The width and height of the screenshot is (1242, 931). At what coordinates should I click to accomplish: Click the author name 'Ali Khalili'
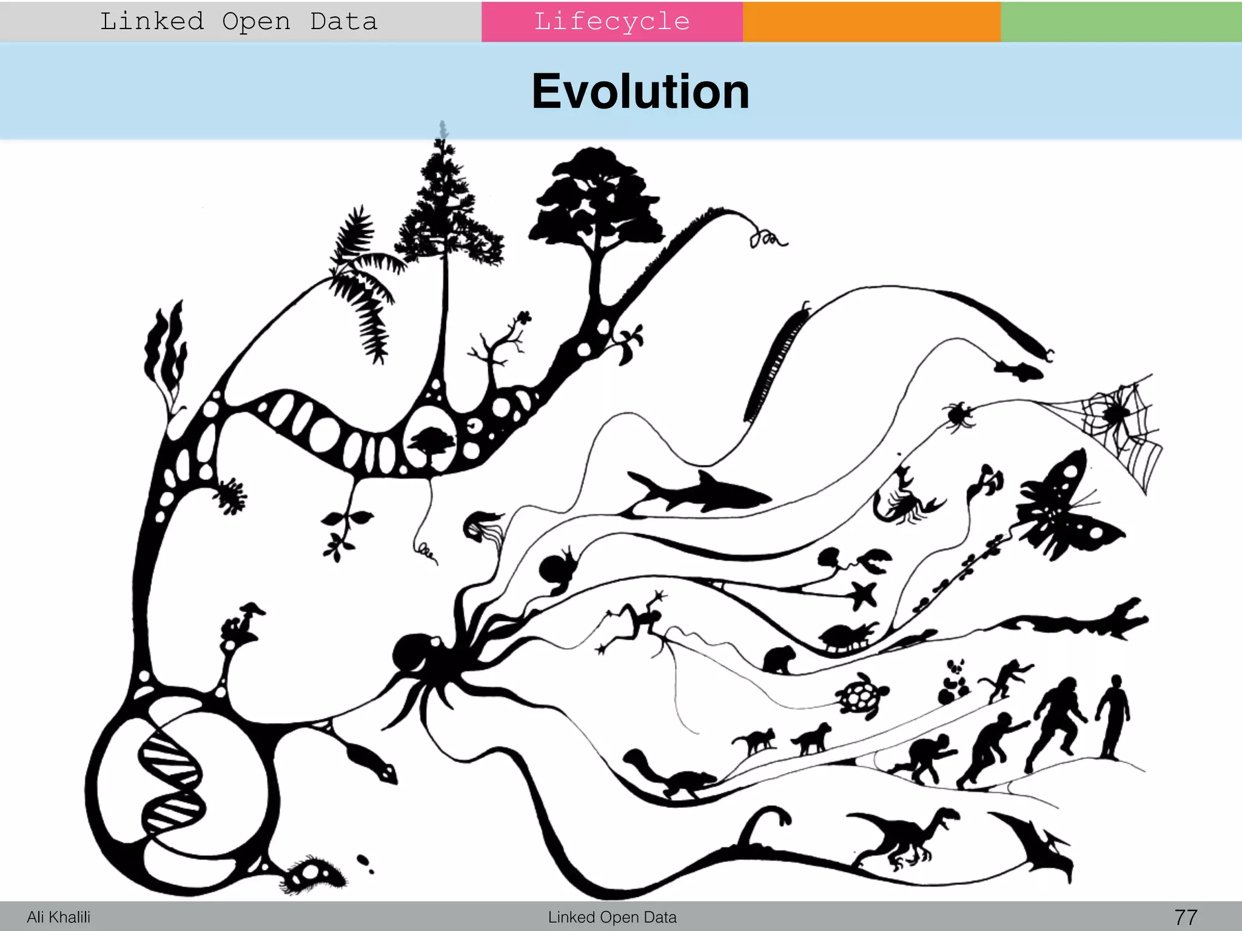(x=58, y=917)
